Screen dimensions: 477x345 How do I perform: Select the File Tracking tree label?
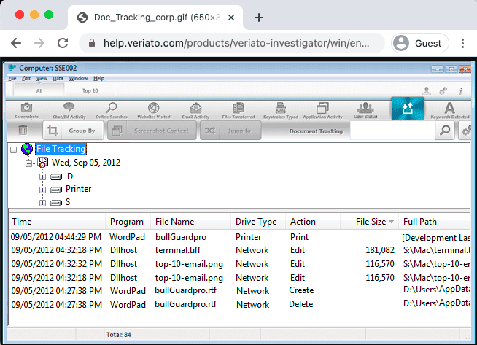61,149
